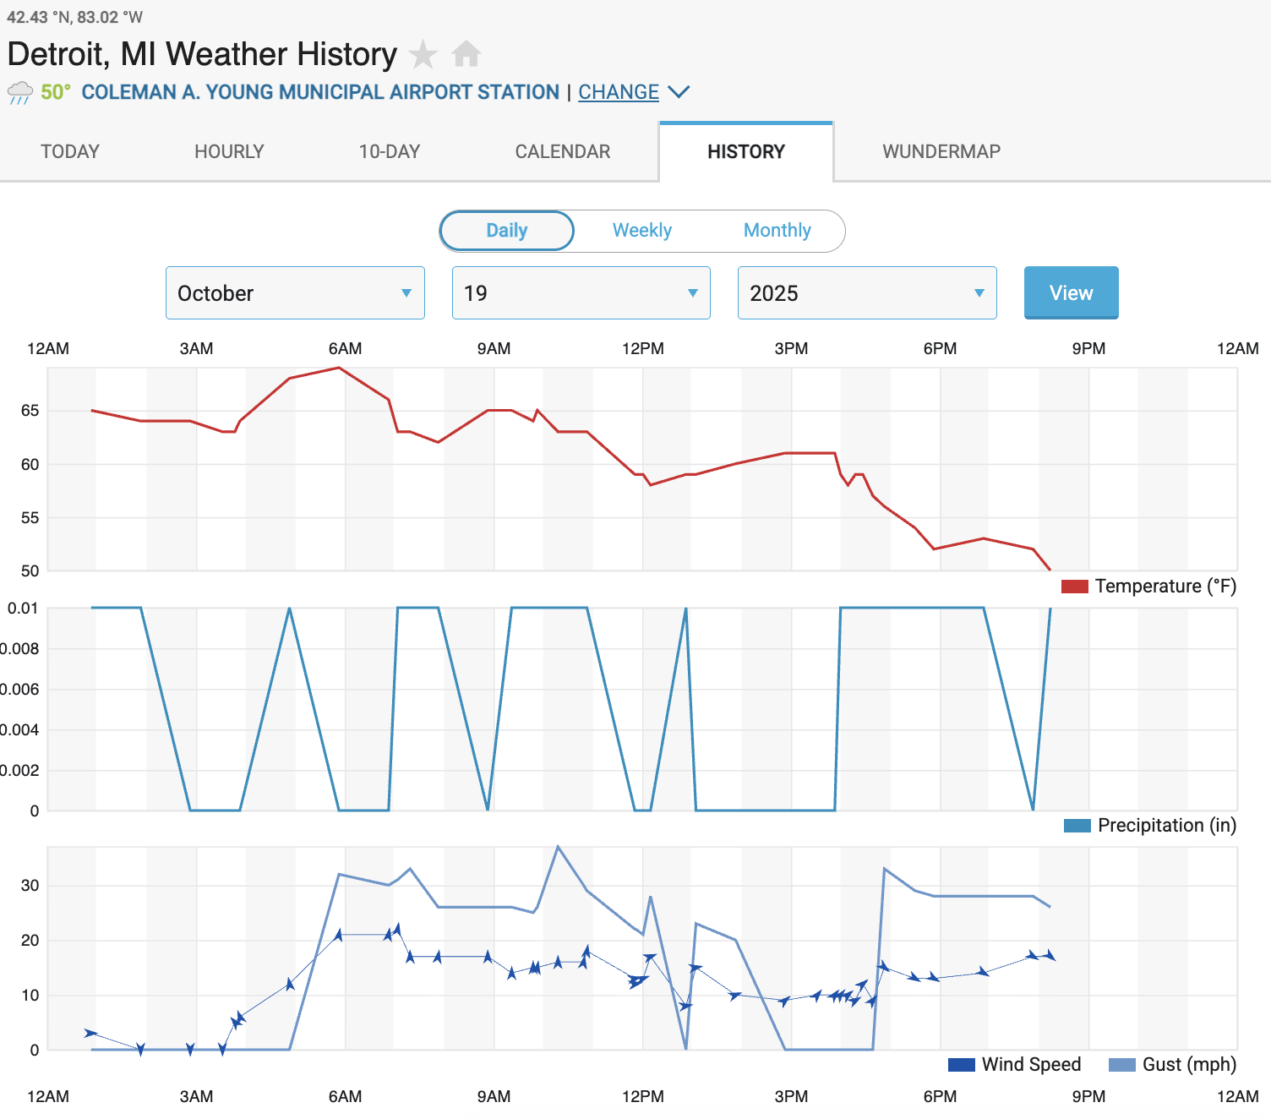Go to the Calendar tab
The width and height of the screenshot is (1271, 1119).
563,152
